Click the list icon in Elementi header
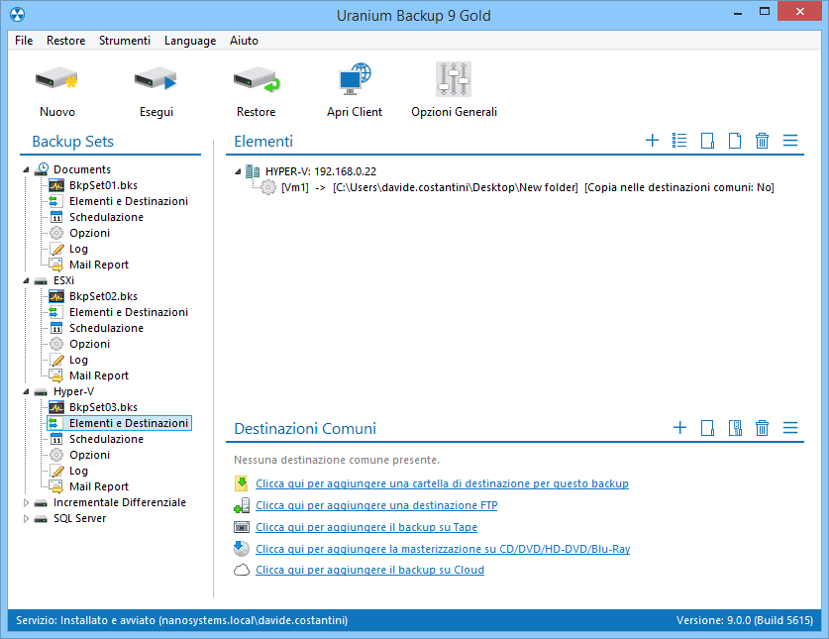The image size is (829, 639). click(x=679, y=140)
